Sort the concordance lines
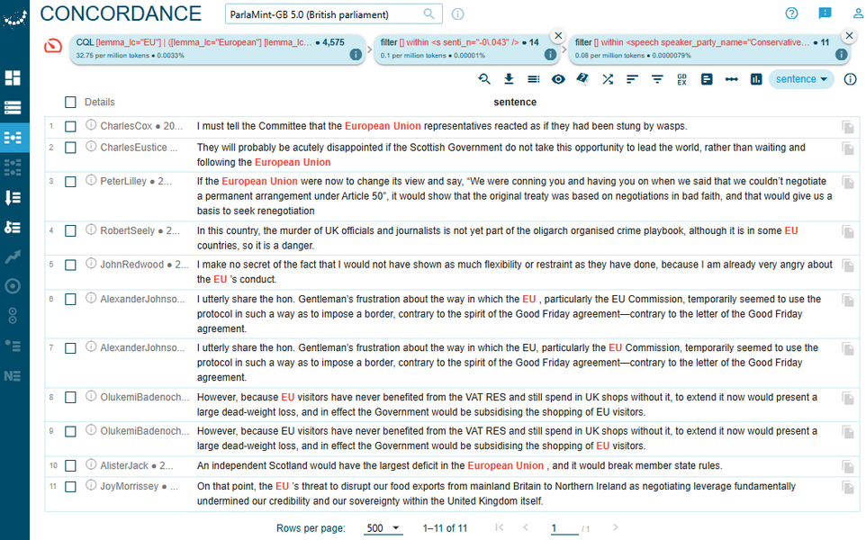866x540 pixels. pyautogui.click(x=632, y=79)
